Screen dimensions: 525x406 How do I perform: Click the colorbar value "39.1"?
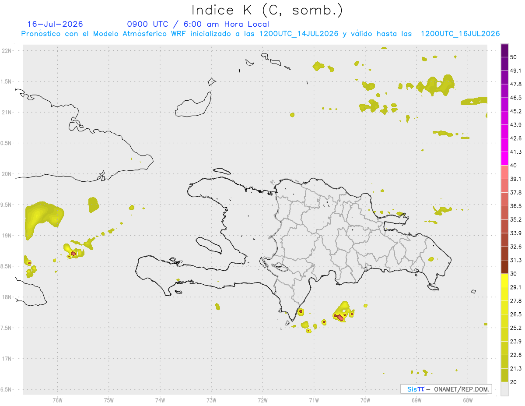pyautogui.click(x=516, y=179)
